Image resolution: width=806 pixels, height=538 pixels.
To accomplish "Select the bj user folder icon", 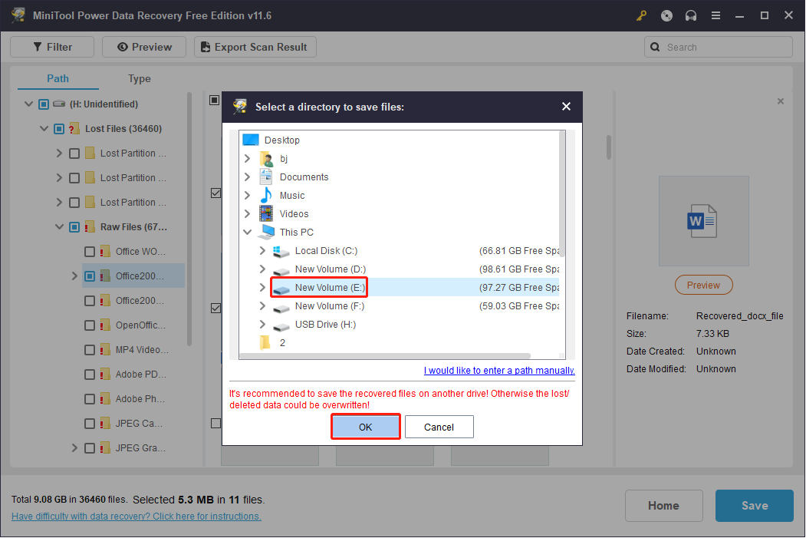I will coord(266,158).
